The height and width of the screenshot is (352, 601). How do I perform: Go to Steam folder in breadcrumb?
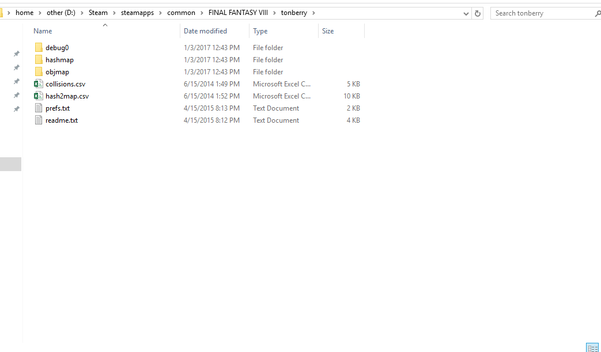pyautogui.click(x=98, y=13)
